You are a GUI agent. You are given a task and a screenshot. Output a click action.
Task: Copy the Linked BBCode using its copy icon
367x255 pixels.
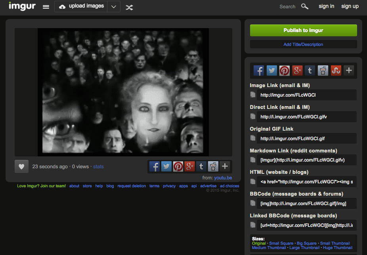(x=253, y=225)
